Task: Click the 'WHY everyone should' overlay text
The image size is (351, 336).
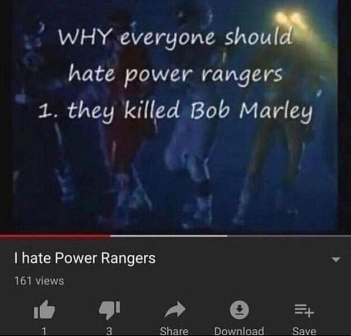Action: pos(176,37)
